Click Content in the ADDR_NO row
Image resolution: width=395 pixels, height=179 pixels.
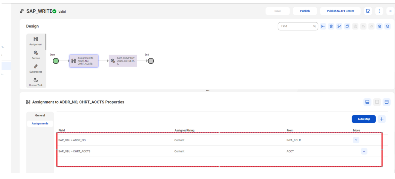pyautogui.click(x=179, y=140)
